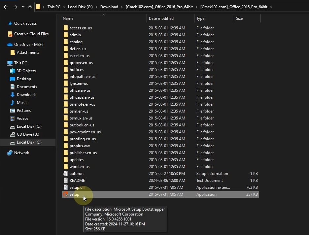Click the CD Drive (D:) icon
The width and height of the screenshot is (309, 235).
(x=13, y=134)
